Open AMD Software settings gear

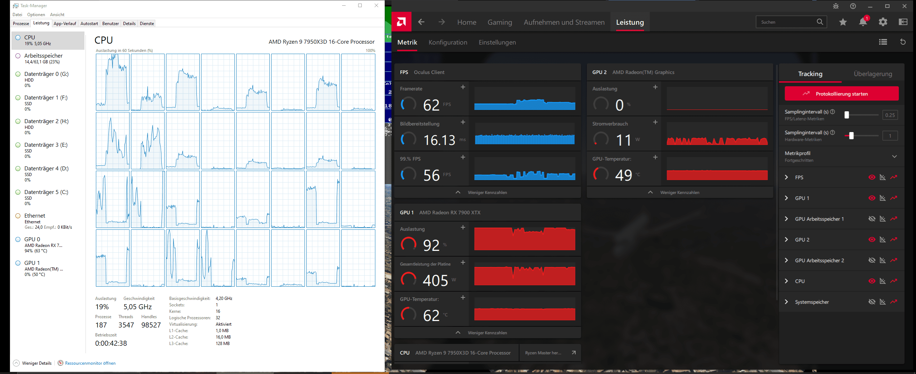pyautogui.click(x=883, y=22)
